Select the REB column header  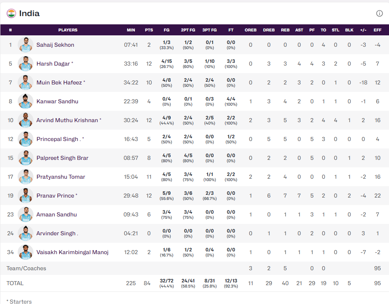[x=285, y=30]
